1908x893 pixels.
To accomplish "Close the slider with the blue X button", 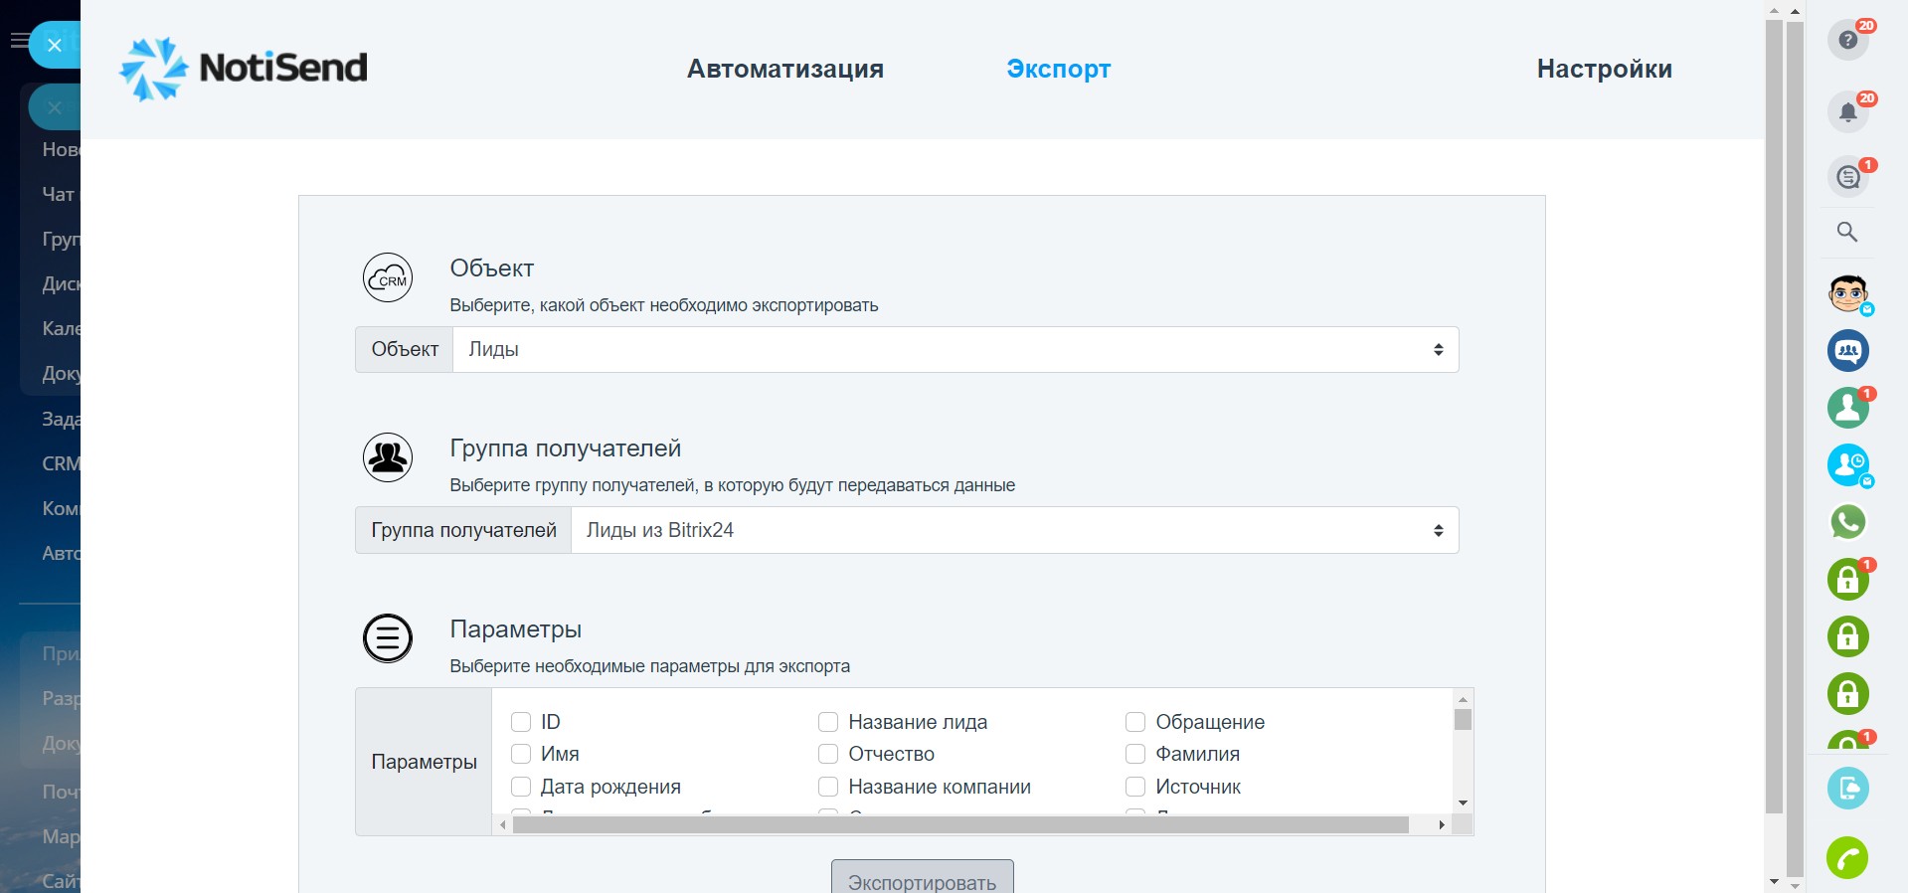I will (x=55, y=45).
